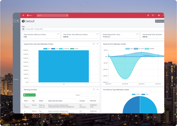
Task: Open the date range field 01 Sep 2023 - 30 Sep 2023
Action: (x=94, y=29)
